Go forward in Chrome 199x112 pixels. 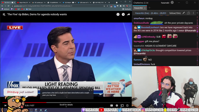[x=5, y=6]
